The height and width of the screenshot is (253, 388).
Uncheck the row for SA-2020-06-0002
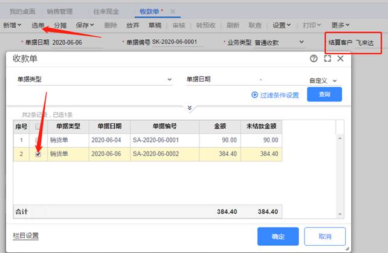pos(39,154)
